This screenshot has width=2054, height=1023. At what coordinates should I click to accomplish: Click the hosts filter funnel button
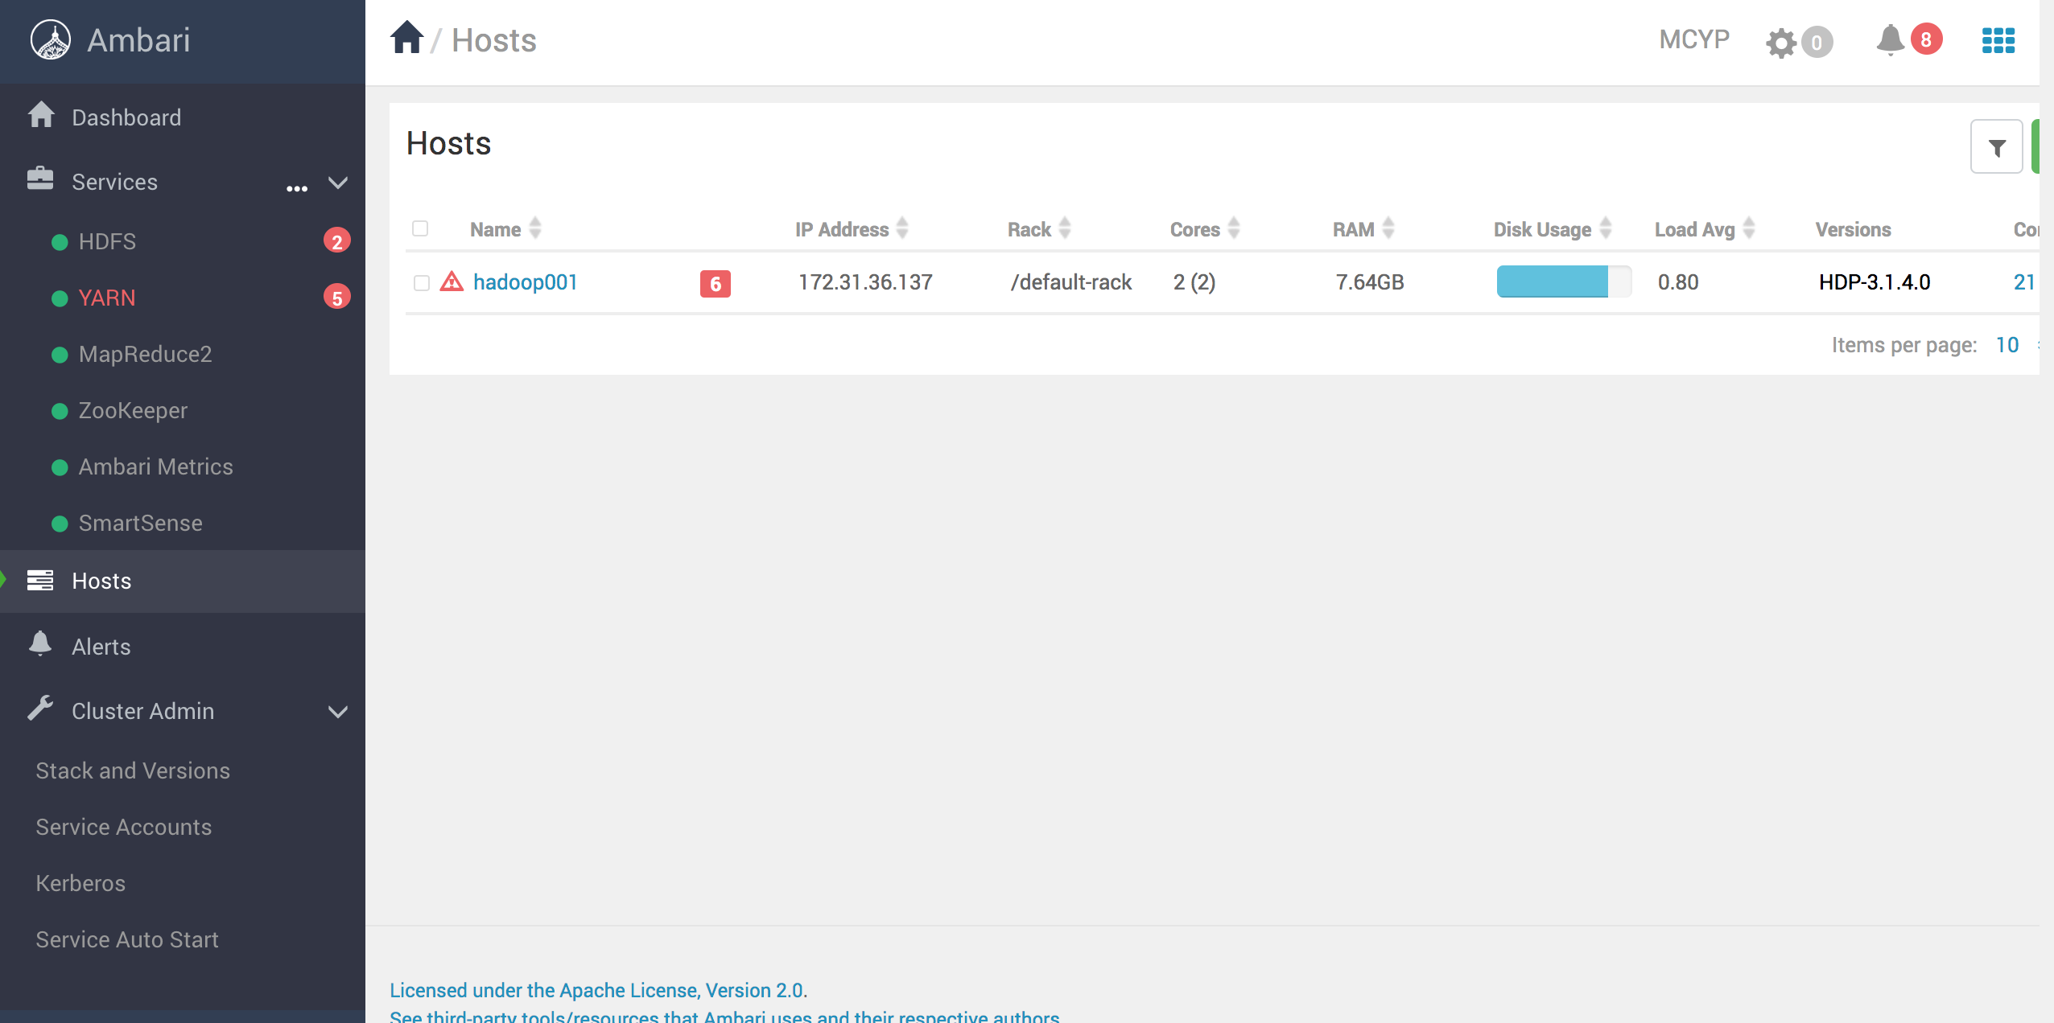[x=1996, y=147]
